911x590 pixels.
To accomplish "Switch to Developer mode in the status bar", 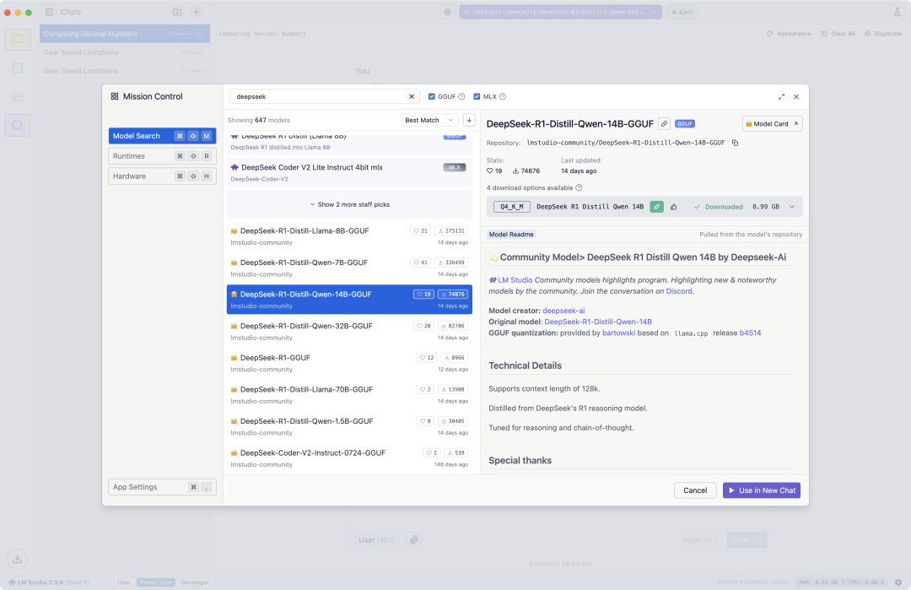I will tap(195, 582).
